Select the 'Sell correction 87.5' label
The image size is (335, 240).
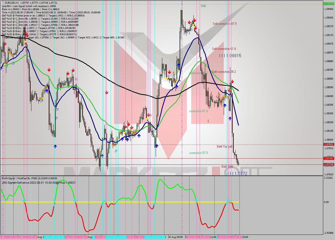pos(225,23)
